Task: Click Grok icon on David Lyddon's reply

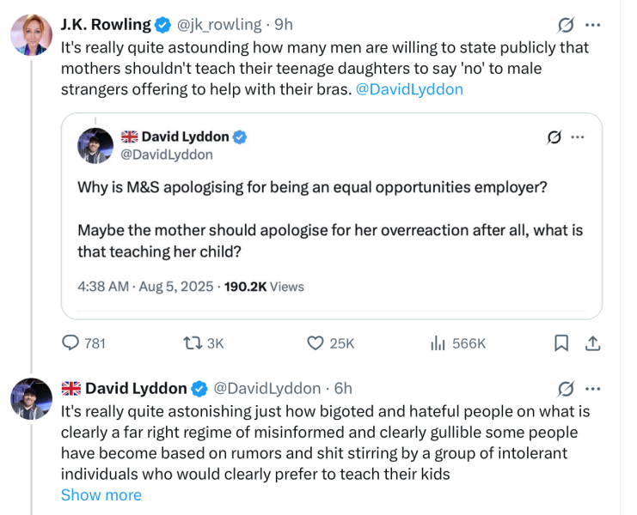Action: [566, 389]
